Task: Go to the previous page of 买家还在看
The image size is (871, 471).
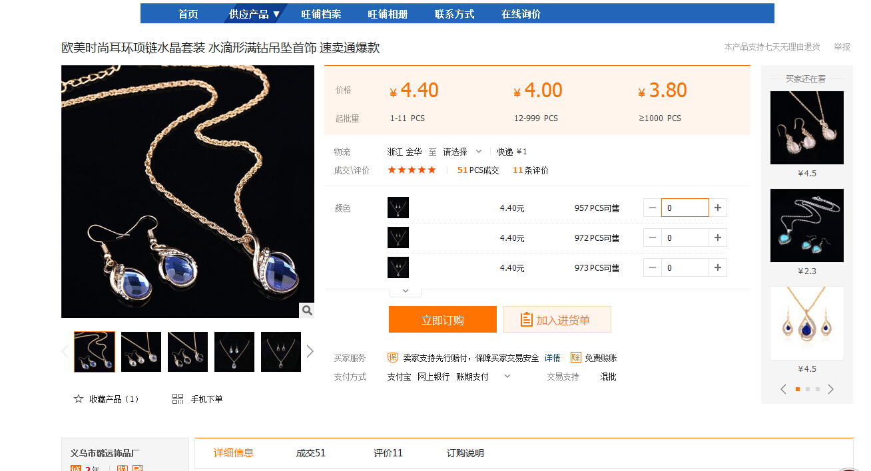Action: 783,389
